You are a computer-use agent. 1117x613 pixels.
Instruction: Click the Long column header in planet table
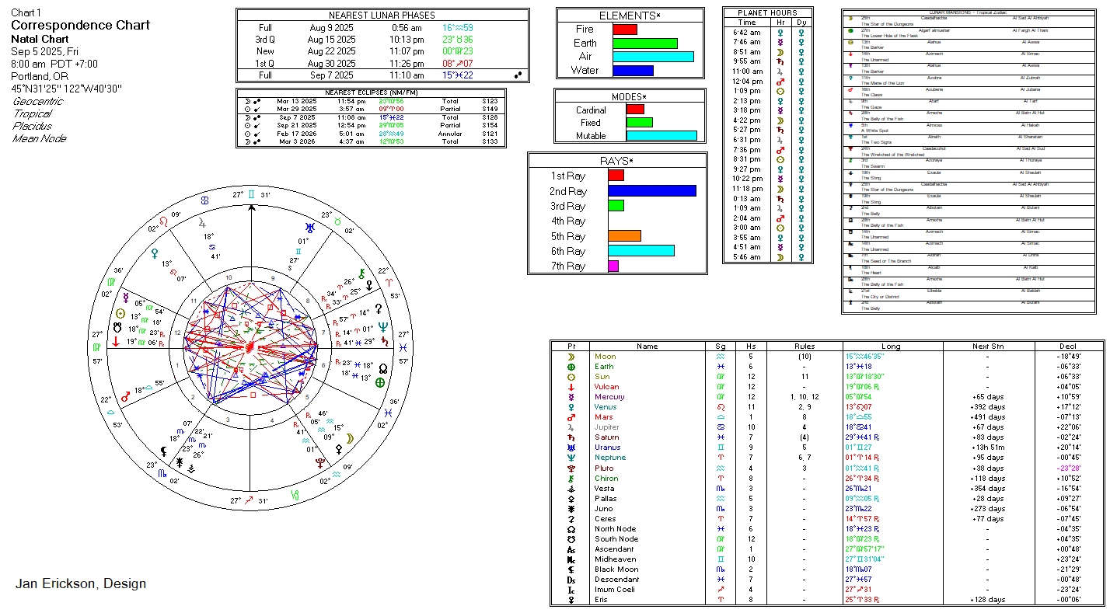pos(892,346)
